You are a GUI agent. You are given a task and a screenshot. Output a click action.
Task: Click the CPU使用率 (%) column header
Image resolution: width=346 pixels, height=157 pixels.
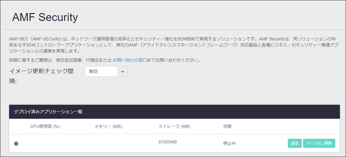click(45, 126)
